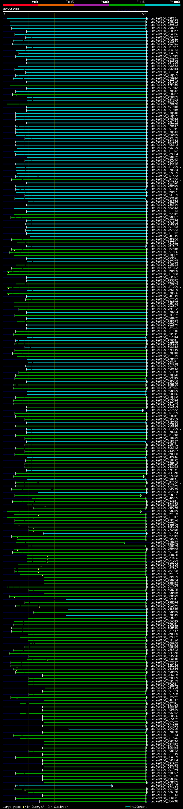
Task: Open hit UniRef100_Q38857
Action: (164, 31)
